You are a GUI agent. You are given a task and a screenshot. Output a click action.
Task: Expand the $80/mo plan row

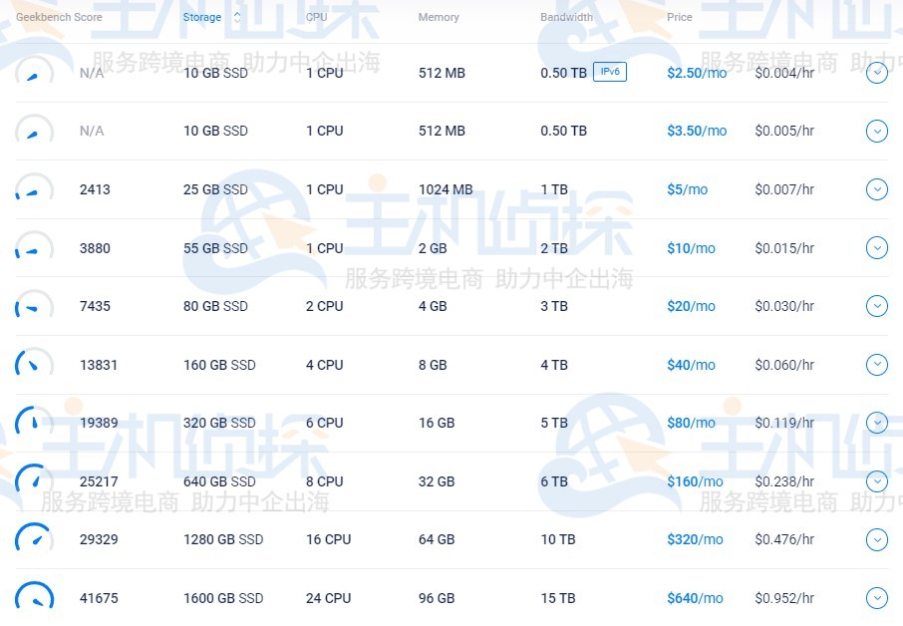pyautogui.click(x=876, y=423)
